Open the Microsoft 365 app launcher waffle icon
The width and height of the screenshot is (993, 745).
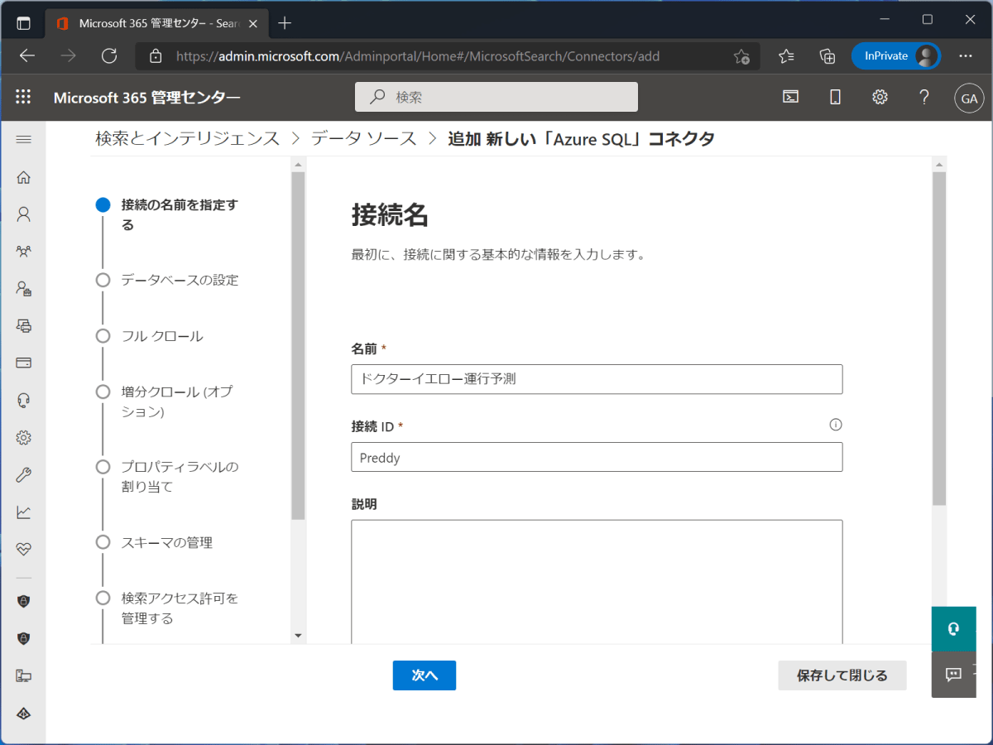click(23, 97)
